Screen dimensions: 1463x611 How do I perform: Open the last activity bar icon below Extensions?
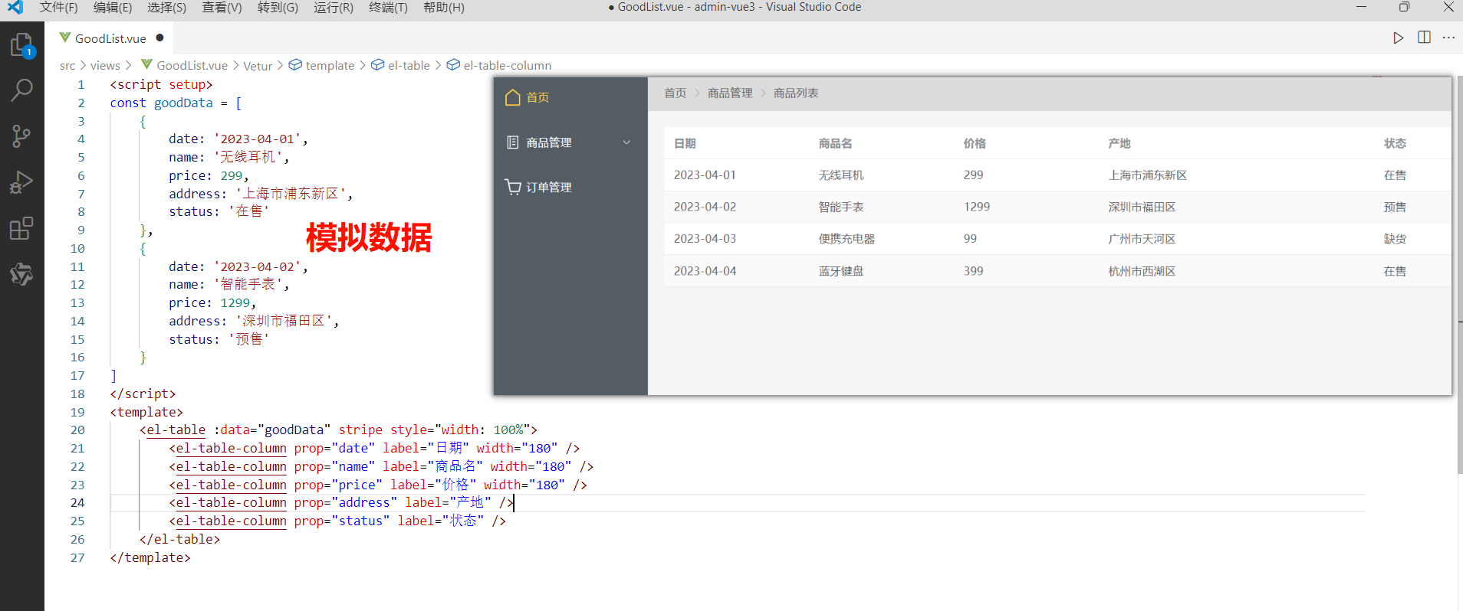(21, 273)
